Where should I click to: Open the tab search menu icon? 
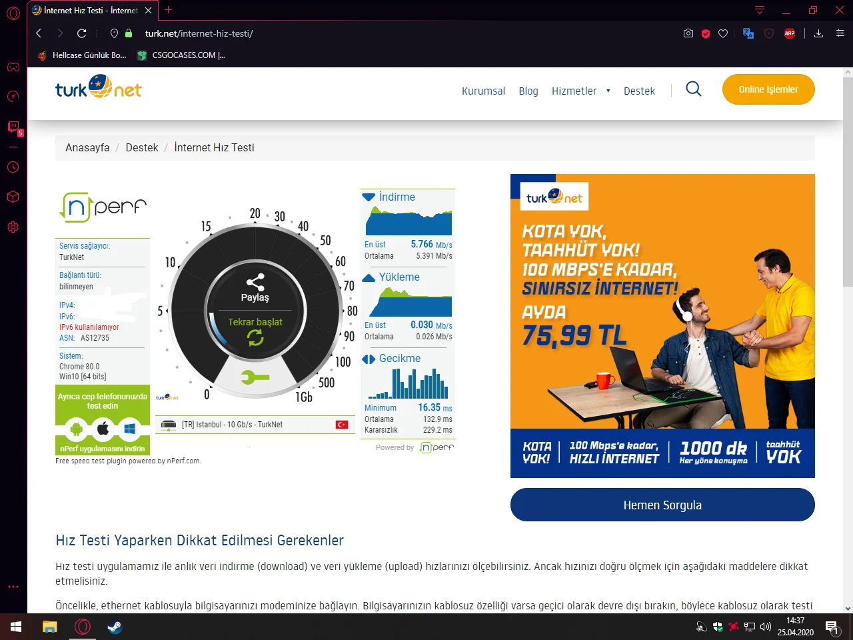coord(760,10)
